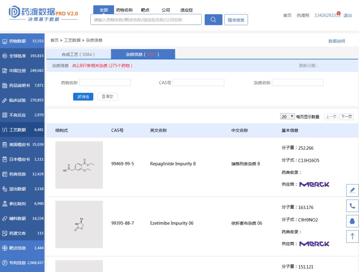Expand the per-page count dropdown showing 20
The height and width of the screenshot is (272, 359).
pyautogui.click(x=288, y=116)
